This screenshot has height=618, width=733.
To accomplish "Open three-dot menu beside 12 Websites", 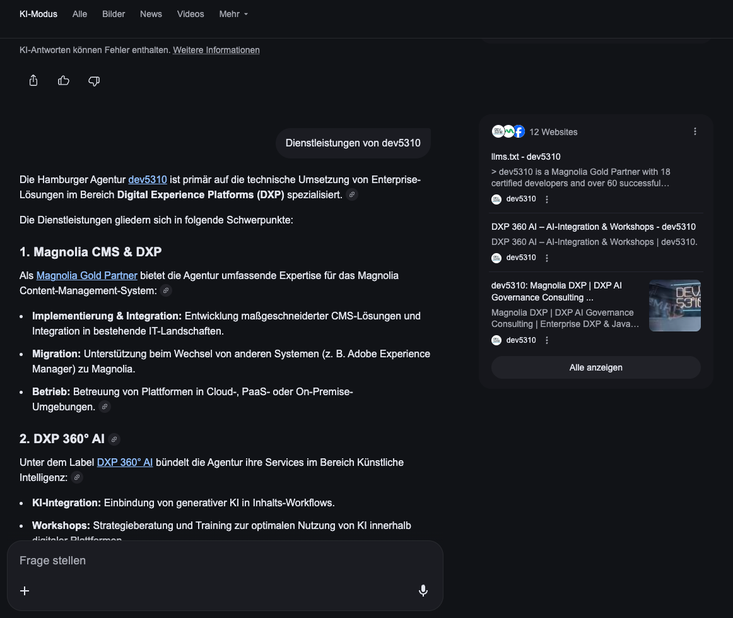I will click(x=695, y=132).
